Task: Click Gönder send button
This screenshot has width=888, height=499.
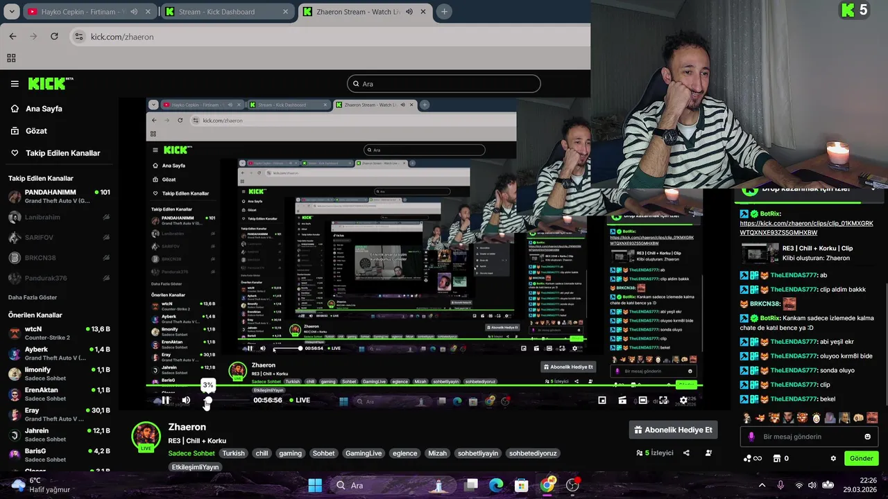Action: click(x=861, y=458)
